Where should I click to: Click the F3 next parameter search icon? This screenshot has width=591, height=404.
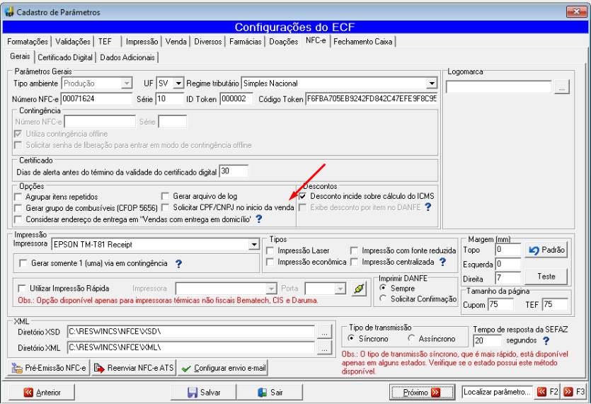pyautogui.click(x=568, y=392)
